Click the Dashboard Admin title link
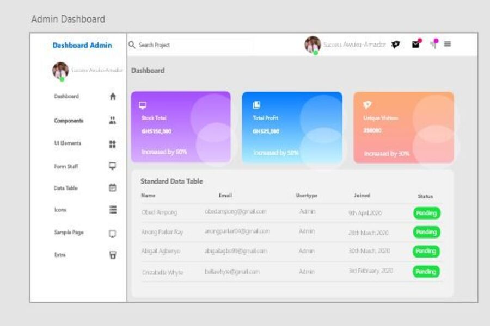The height and width of the screenshot is (326, 490). tap(82, 45)
